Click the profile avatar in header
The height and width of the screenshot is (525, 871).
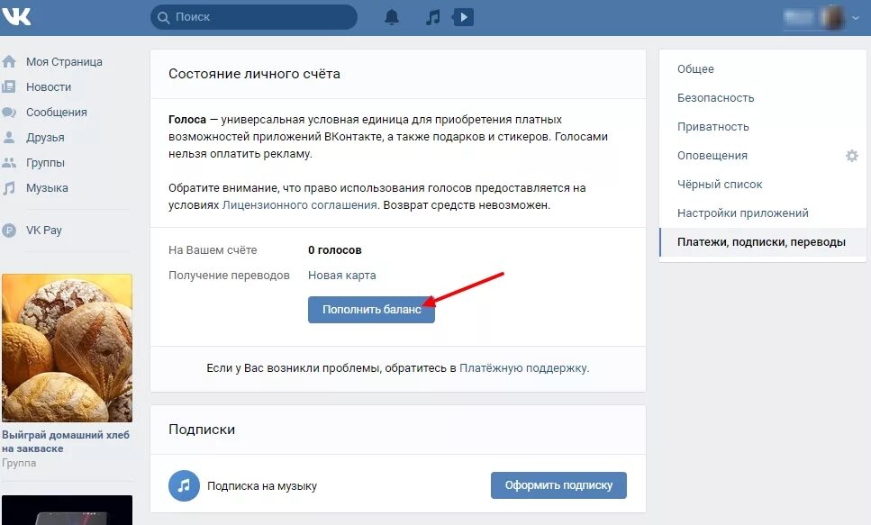point(832,18)
